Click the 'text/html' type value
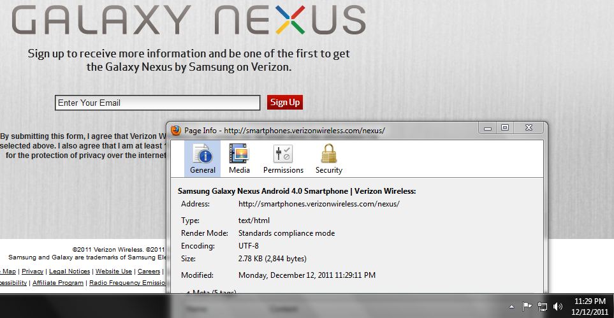 (x=254, y=220)
